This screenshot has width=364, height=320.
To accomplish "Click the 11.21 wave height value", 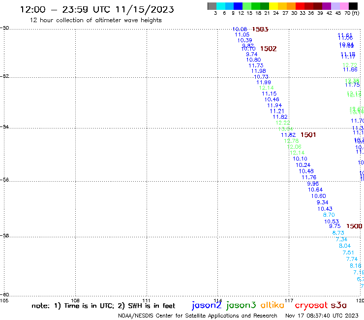I will point(277,111).
